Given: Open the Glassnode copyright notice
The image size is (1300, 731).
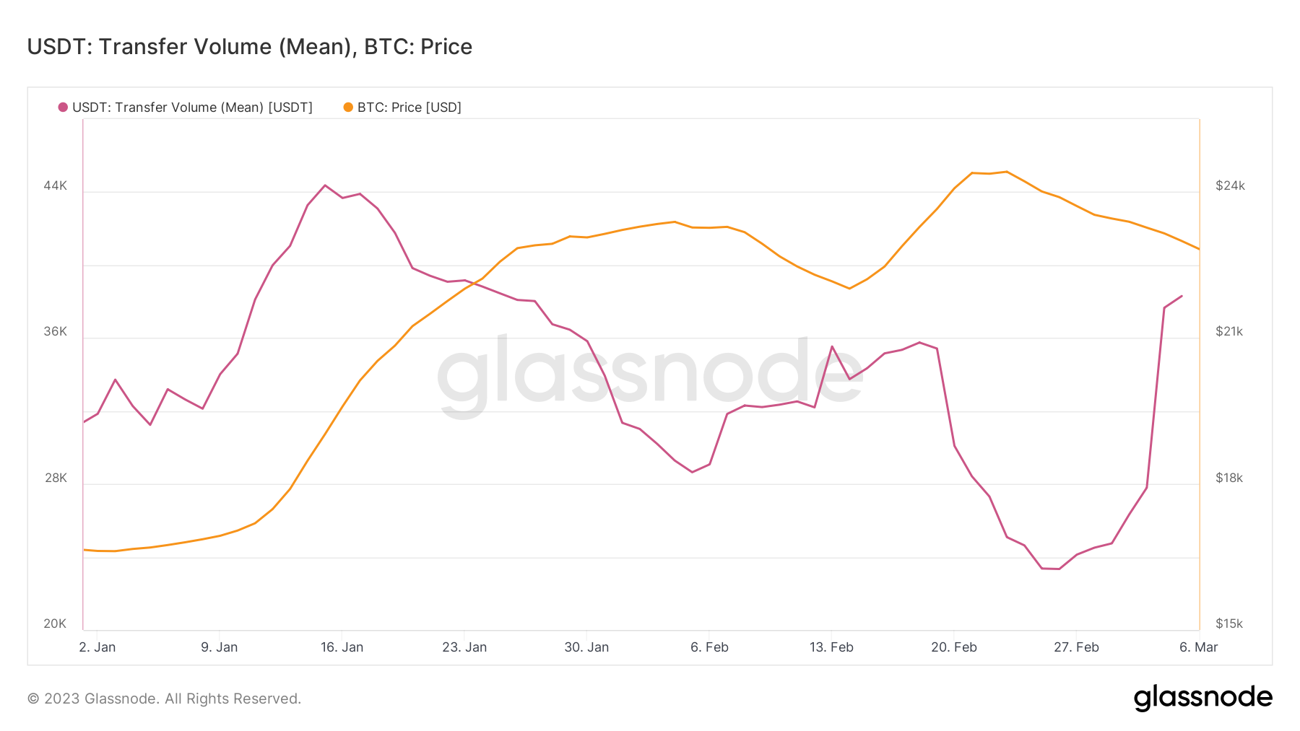Looking at the screenshot, I should click(x=164, y=699).
